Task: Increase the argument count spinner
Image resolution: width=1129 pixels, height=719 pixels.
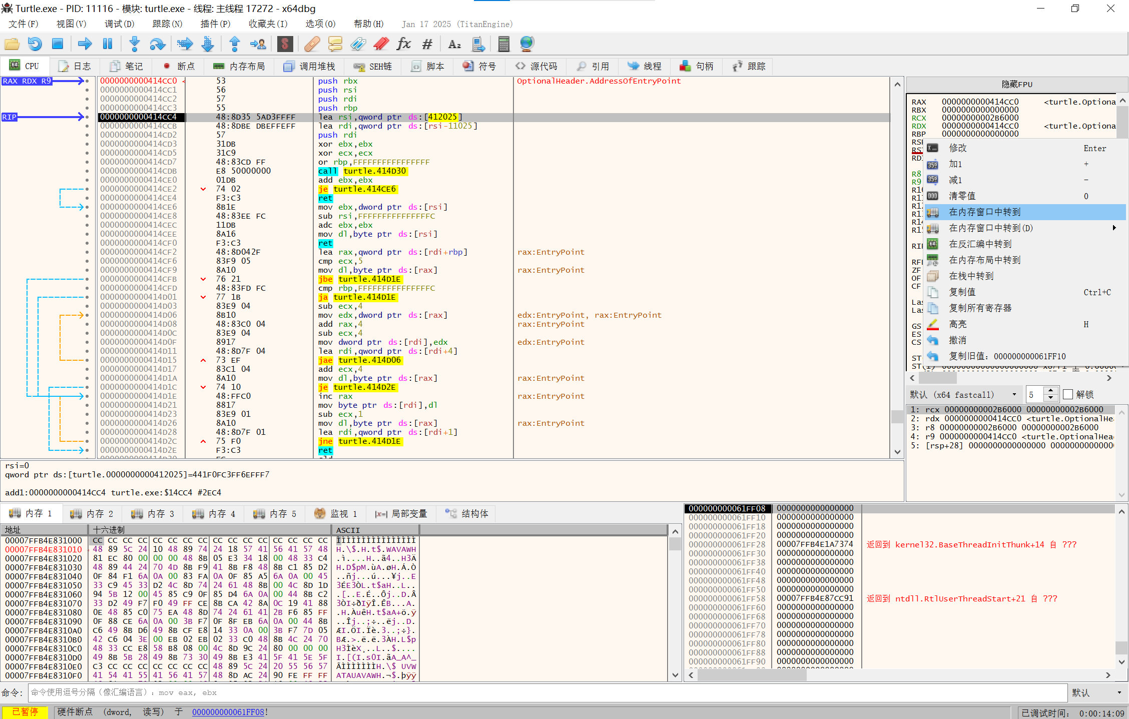Action: (1050, 391)
